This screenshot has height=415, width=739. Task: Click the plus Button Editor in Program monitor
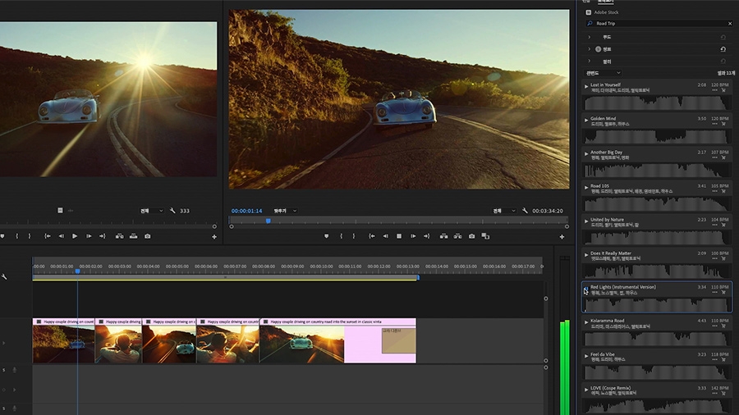[562, 237]
